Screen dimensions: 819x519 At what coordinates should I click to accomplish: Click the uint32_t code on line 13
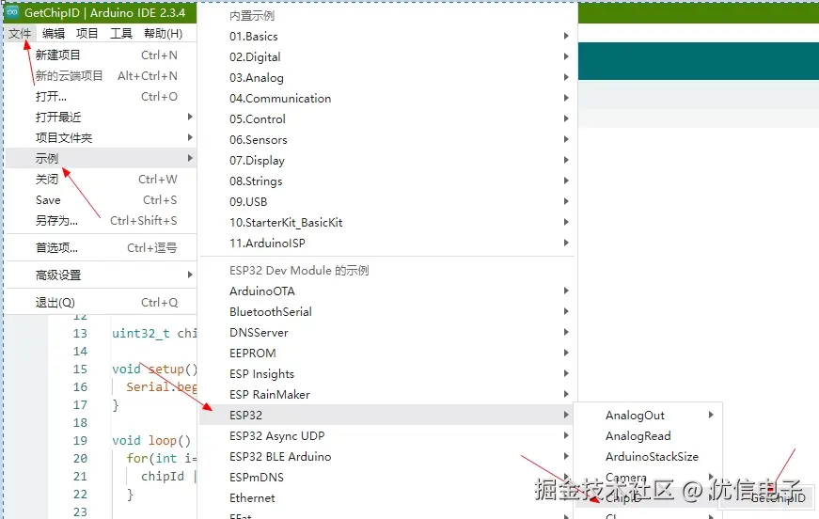[141, 333]
